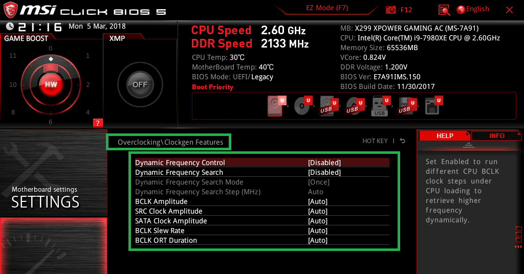524x274 pixels.
Task: Select Game Boost dial position 11
Action: tap(13, 55)
